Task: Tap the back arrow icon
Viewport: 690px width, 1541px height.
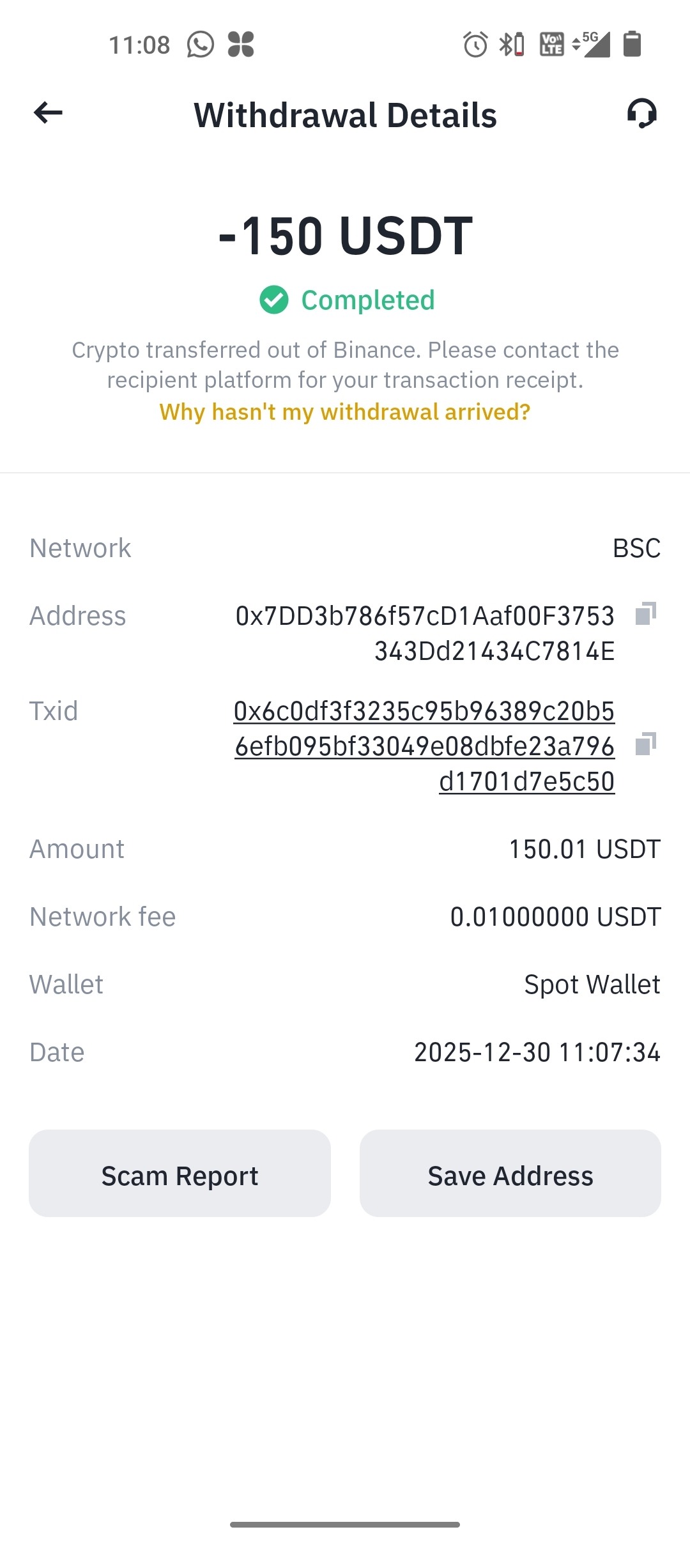Action: tap(49, 113)
